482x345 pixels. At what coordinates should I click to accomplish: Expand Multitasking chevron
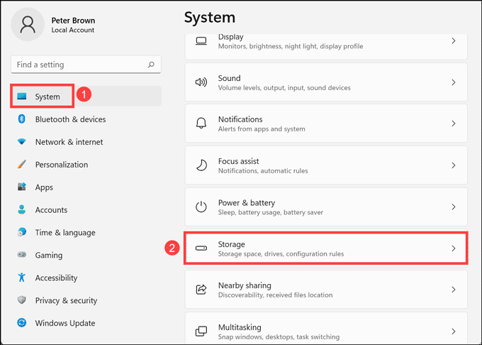click(454, 332)
